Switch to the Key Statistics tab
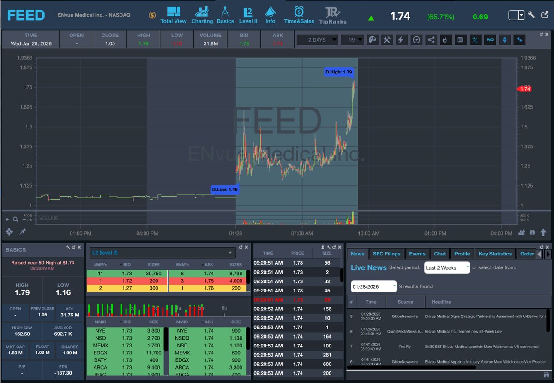This screenshot has width=554, height=383. (x=495, y=254)
